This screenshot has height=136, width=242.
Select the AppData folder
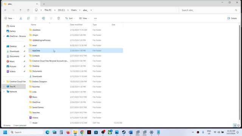pos(76,51)
